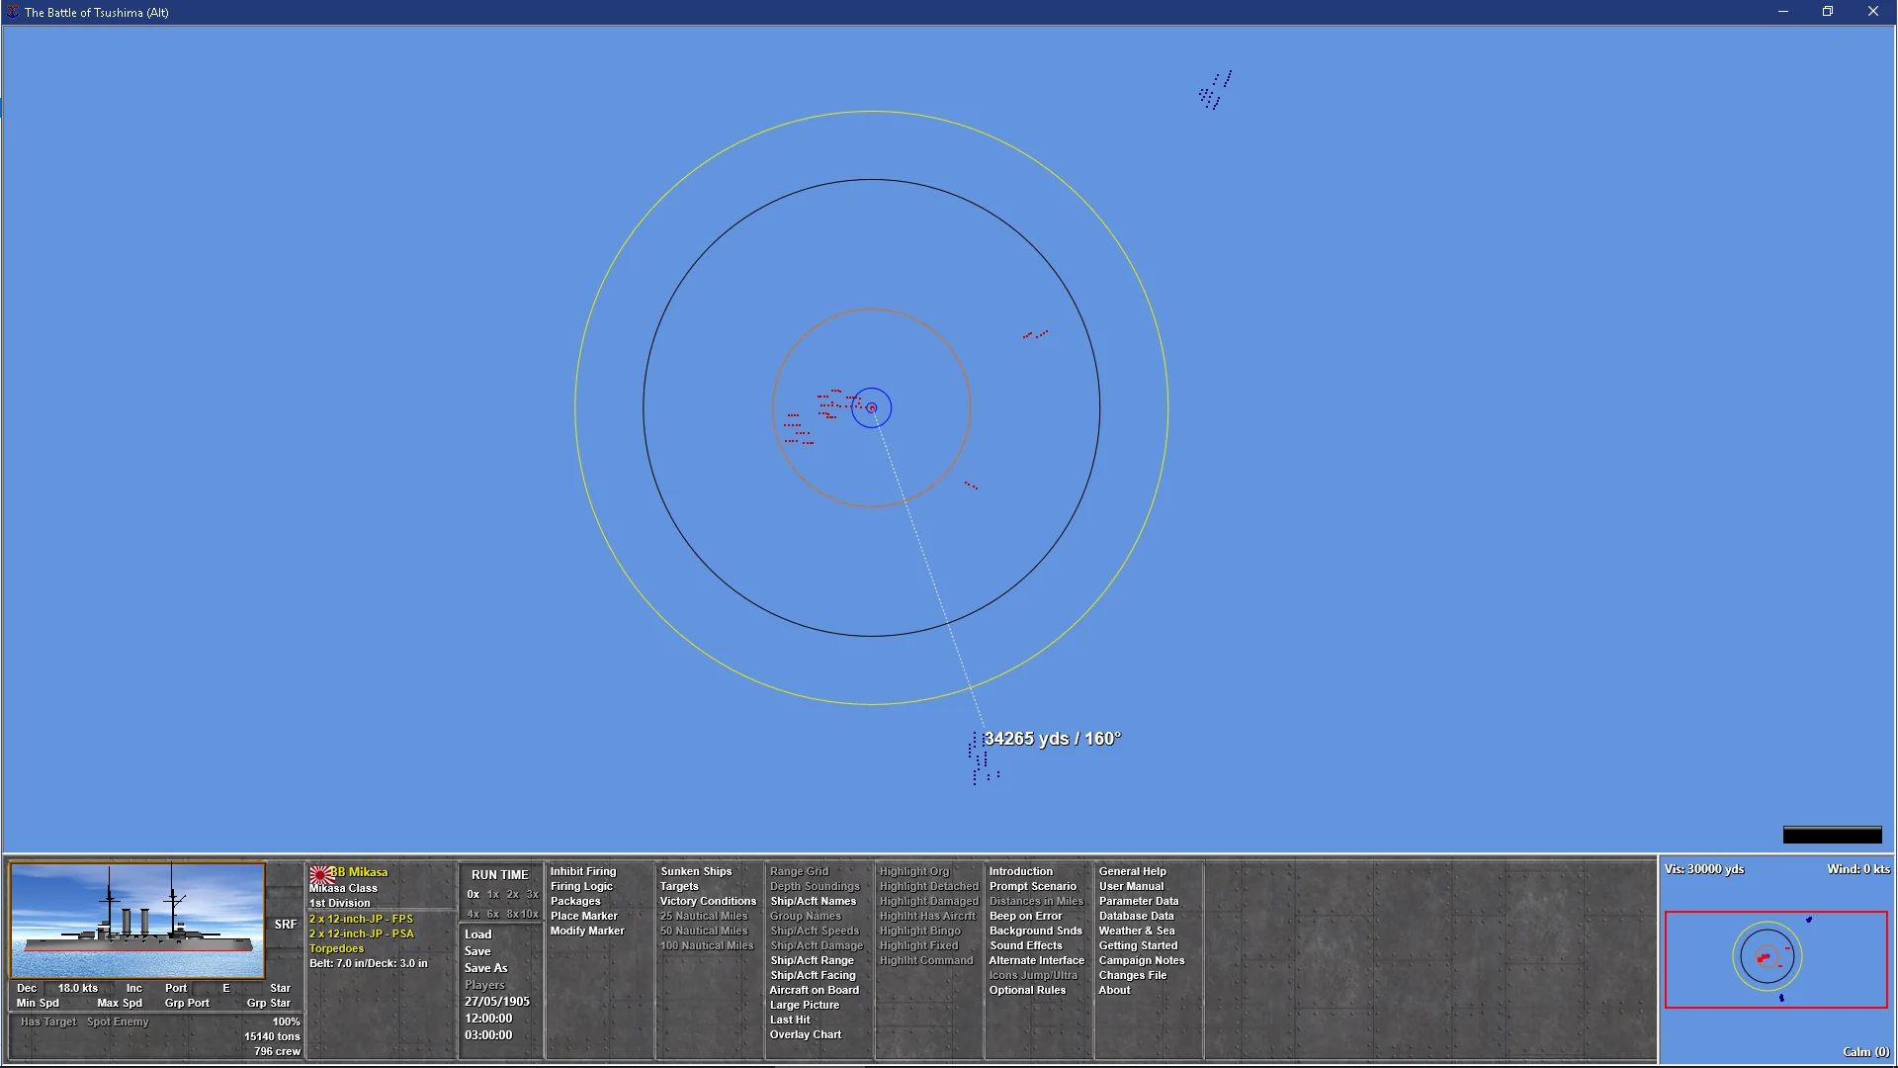This screenshot has height=1068, width=1898.
Task: Click the blue ship group in upper right
Action: tap(1215, 91)
